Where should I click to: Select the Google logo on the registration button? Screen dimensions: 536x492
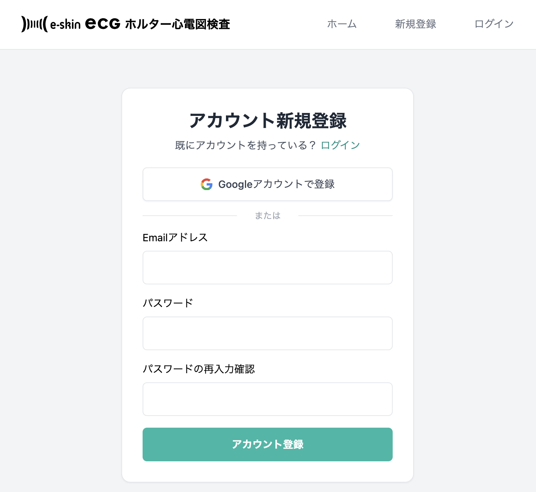[x=206, y=184]
